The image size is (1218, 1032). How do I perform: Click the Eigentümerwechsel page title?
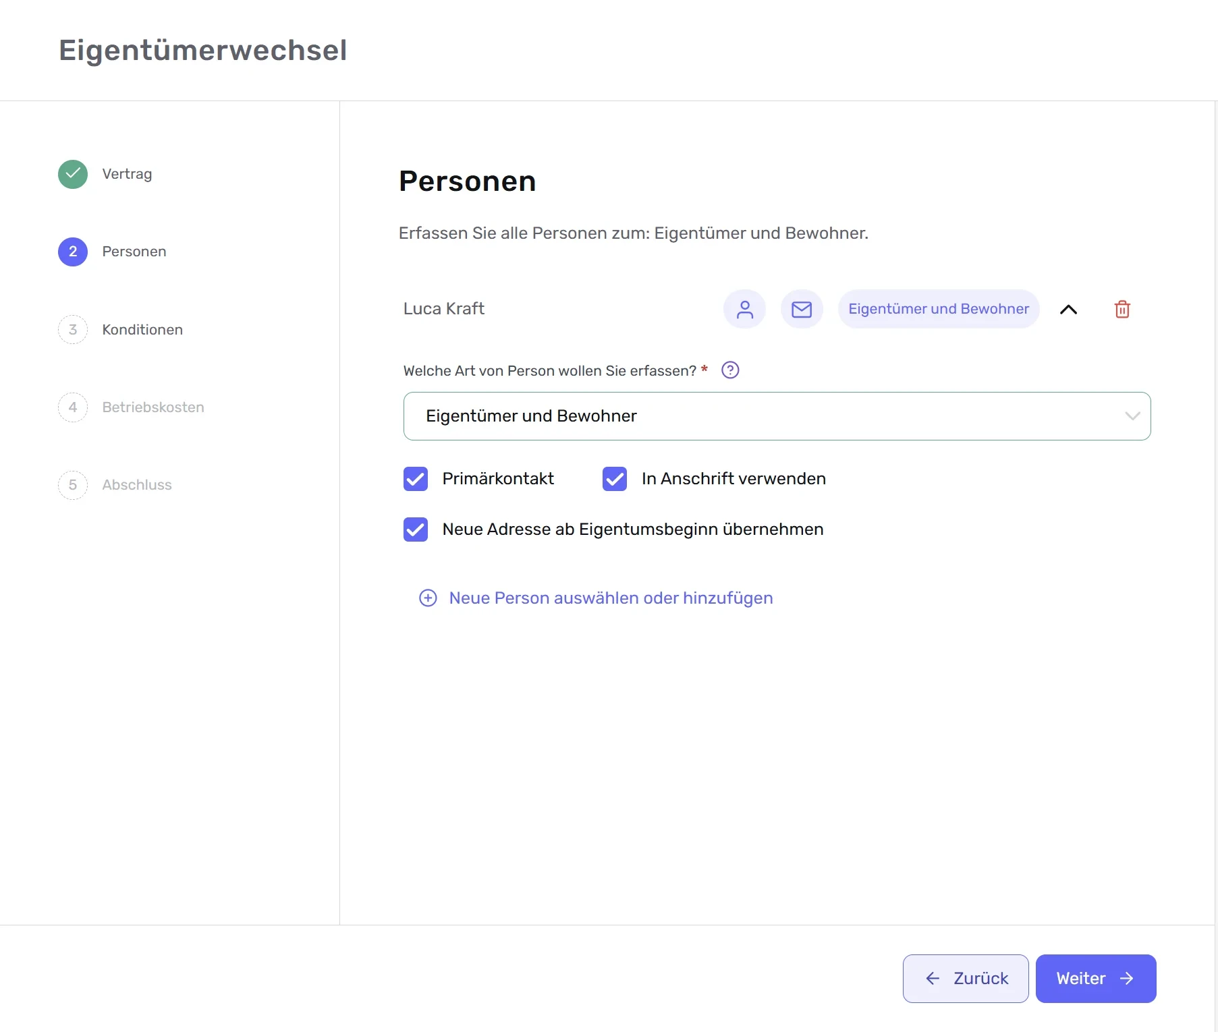click(203, 51)
